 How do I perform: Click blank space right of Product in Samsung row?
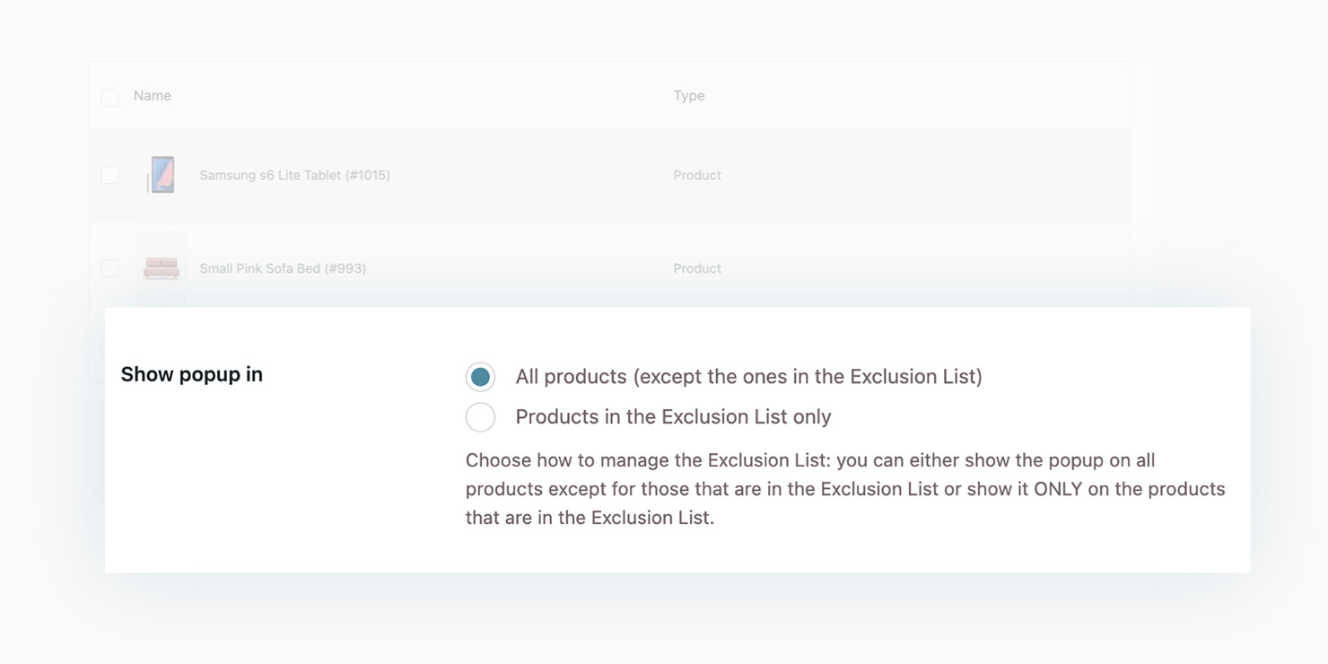(x=924, y=175)
